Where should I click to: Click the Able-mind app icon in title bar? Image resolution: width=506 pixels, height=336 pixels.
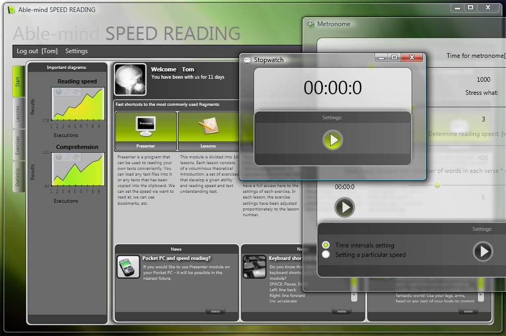11,10
